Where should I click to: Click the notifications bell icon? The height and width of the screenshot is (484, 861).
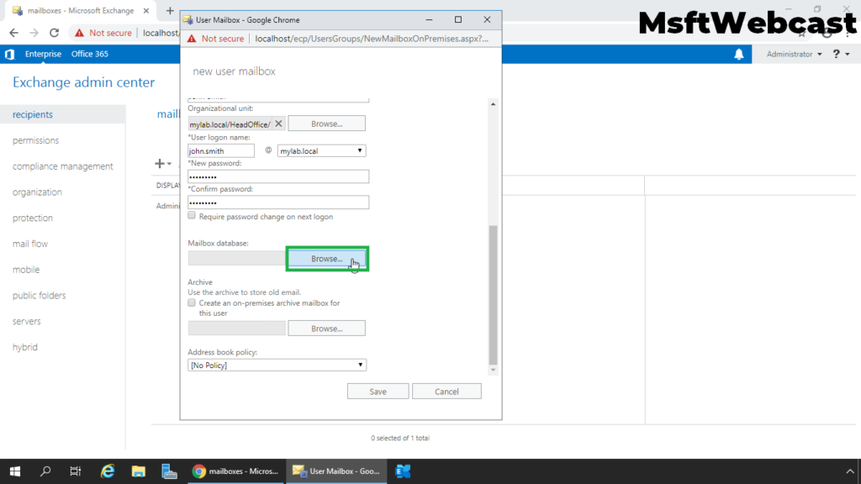pos(739,54)
